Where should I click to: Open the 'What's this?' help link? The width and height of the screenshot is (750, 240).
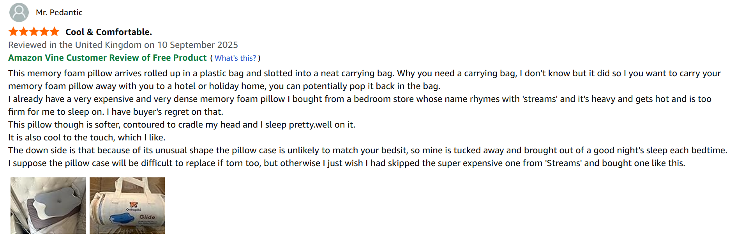235,58
